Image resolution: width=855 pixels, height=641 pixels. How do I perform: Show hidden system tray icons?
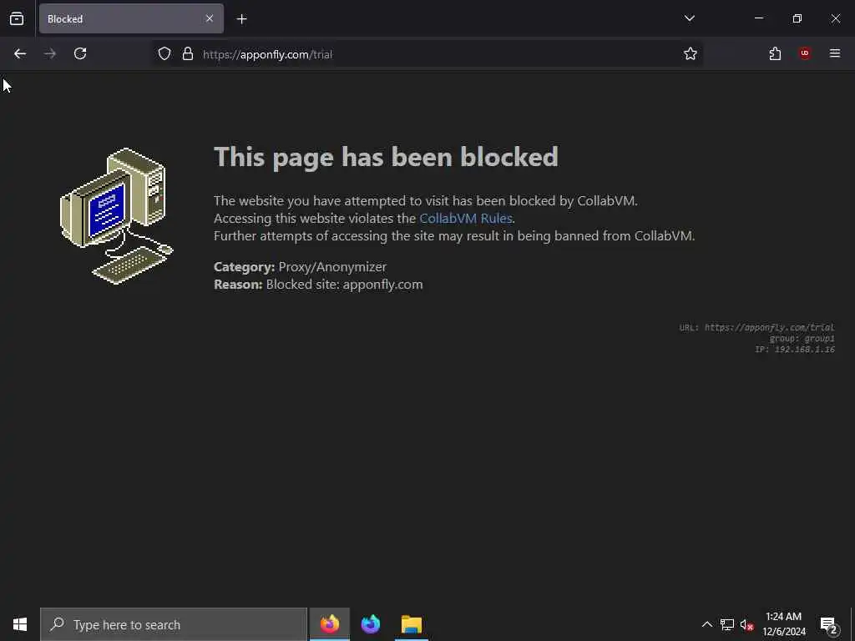point(706,624)
